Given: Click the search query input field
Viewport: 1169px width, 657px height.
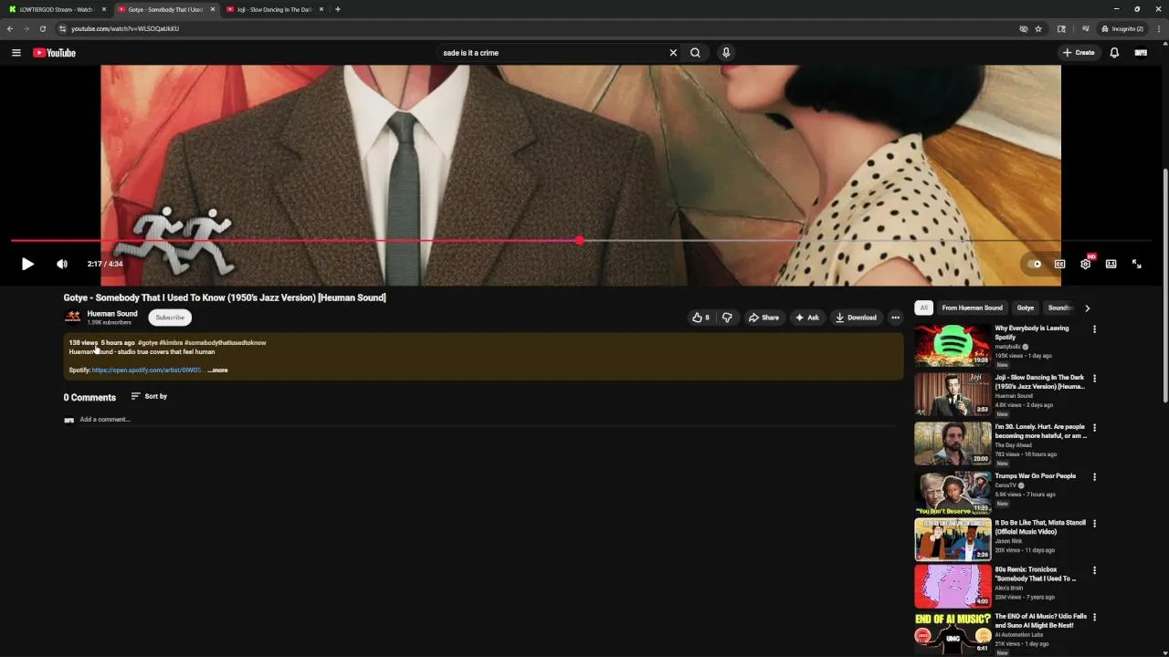Looking at the screenshot, I should 553,53.
